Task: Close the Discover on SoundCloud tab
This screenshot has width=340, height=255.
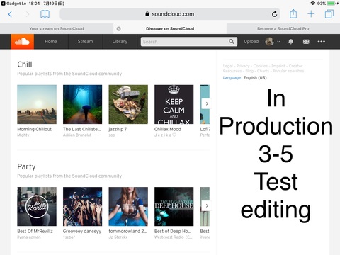Action: click(118, 29)
